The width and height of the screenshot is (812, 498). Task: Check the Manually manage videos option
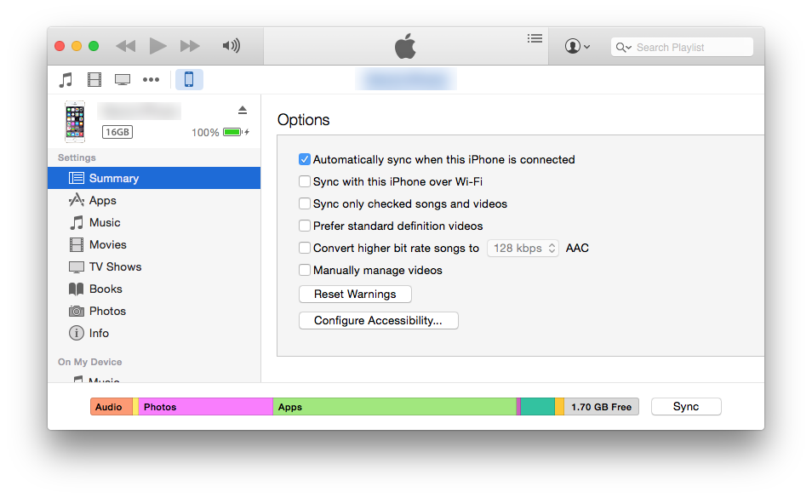click(x=304, y=270)
